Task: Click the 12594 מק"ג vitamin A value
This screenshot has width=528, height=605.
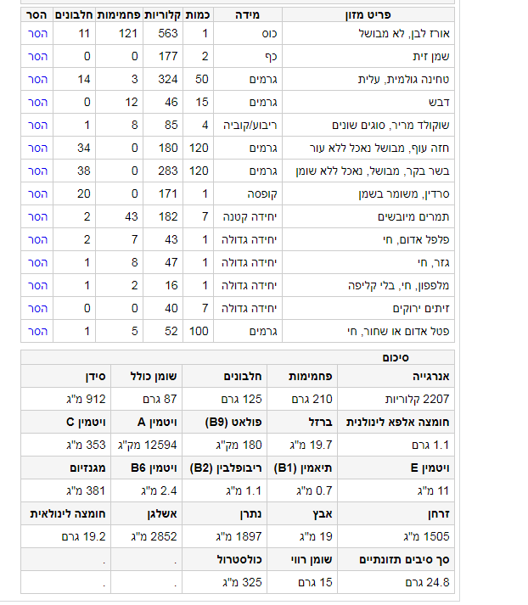Action: click(x=148, y=445)
